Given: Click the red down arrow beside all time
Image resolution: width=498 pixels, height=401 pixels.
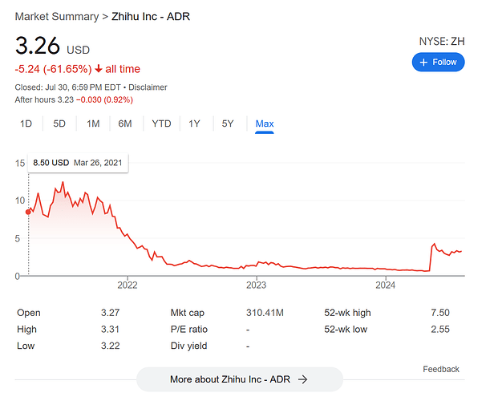Looking at the screenshot, I should pyautogui.click(x=99, y=69).
